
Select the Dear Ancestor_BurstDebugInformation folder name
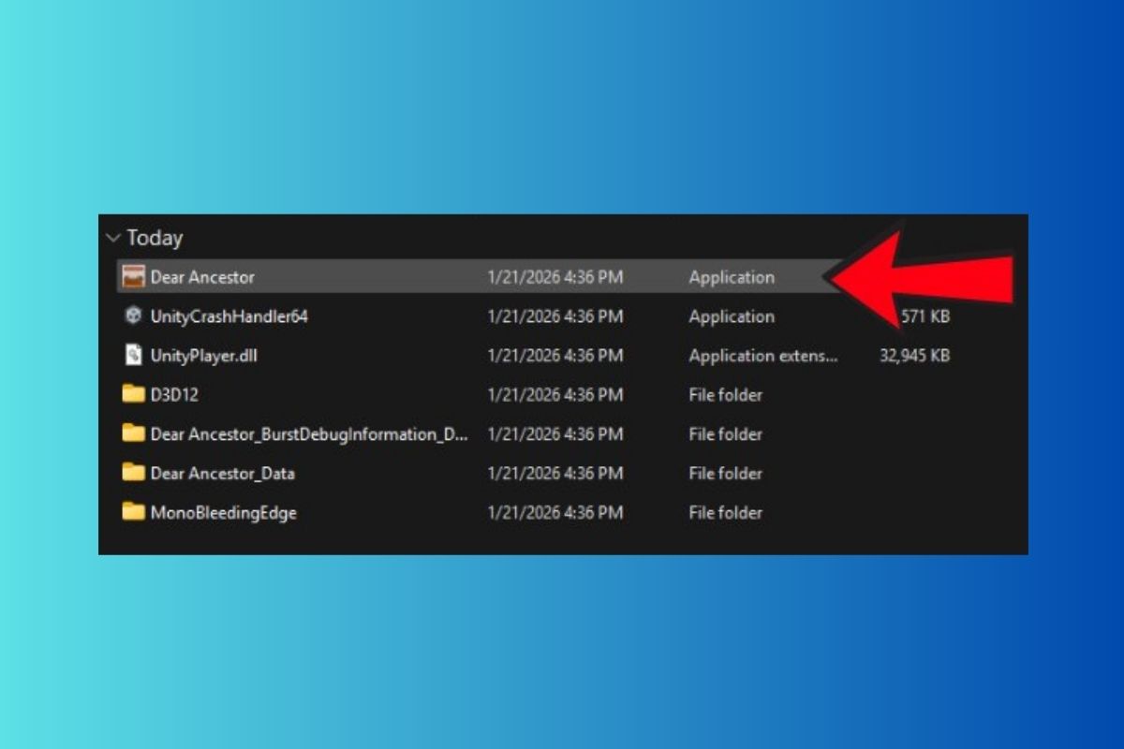[308, 434]
